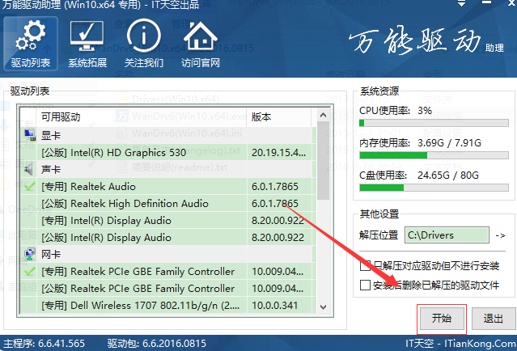Click the 显卡 category display icon
The image size is (517, 351).
pos(29,135)
